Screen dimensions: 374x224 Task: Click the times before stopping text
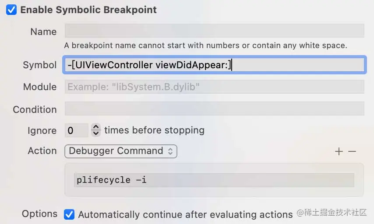[154, 130]
